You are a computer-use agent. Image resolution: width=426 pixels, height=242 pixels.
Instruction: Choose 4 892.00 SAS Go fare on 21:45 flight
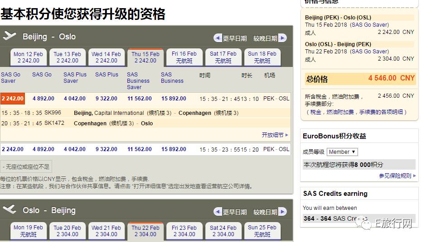pyautogui.click(x=44, y=99)
